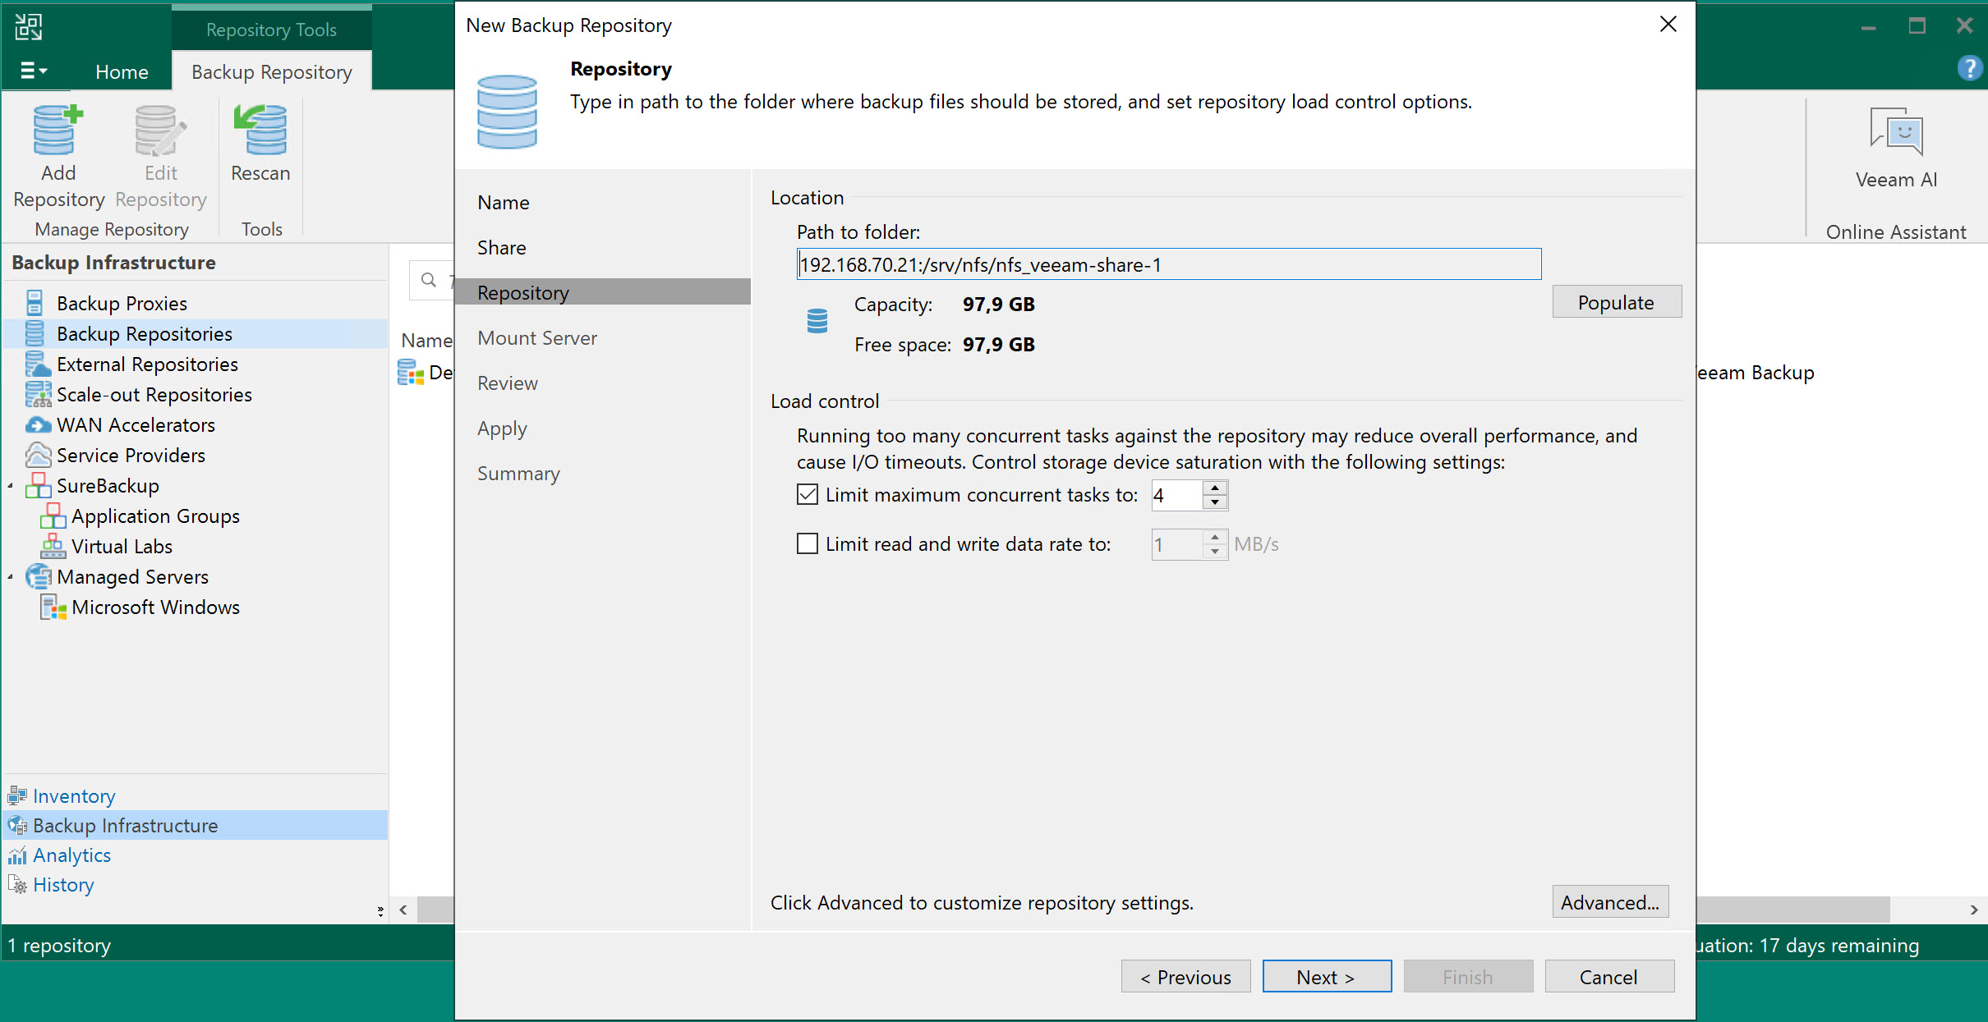Screen dimensions: 1988x1022
Task: Open the Repository wizard step
Action: [523, 291]
